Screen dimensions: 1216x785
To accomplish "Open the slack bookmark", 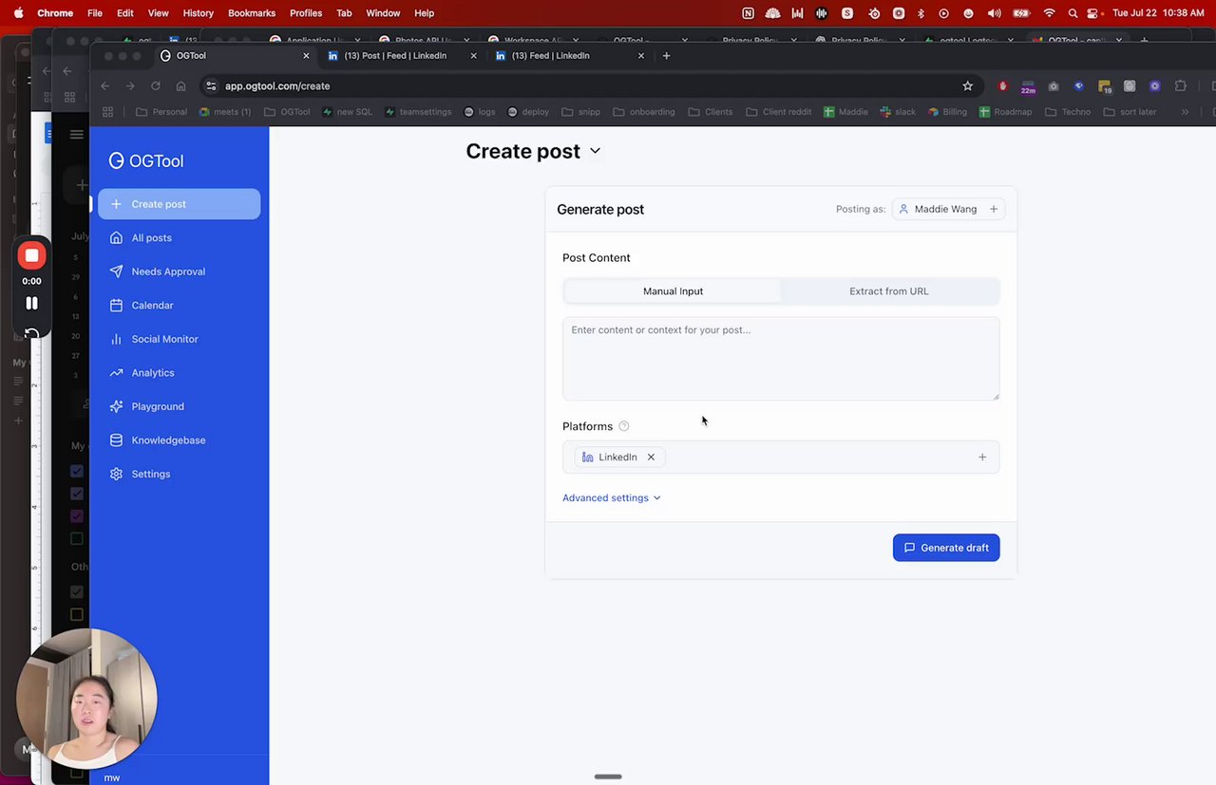I will 898,112.
